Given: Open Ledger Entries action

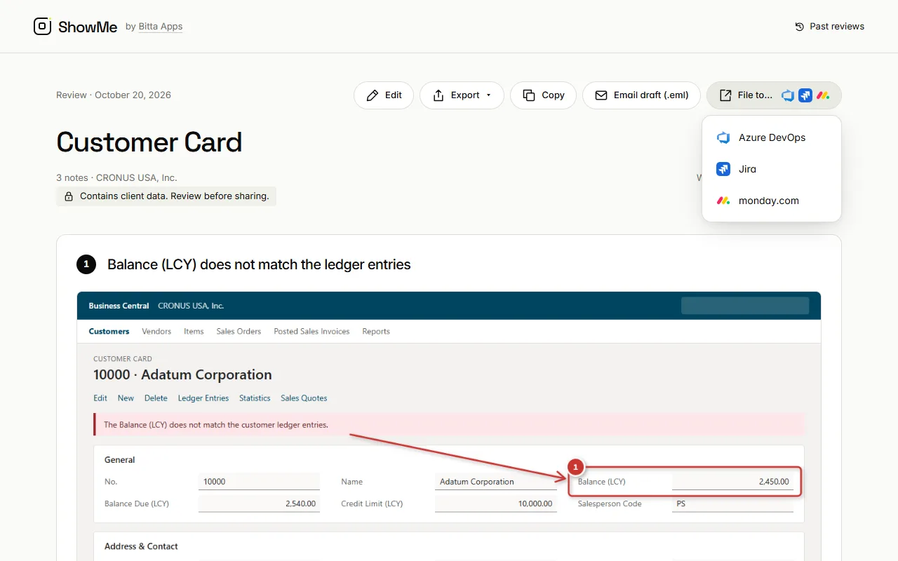Looking at the screenshot, I should coord(203,398).
